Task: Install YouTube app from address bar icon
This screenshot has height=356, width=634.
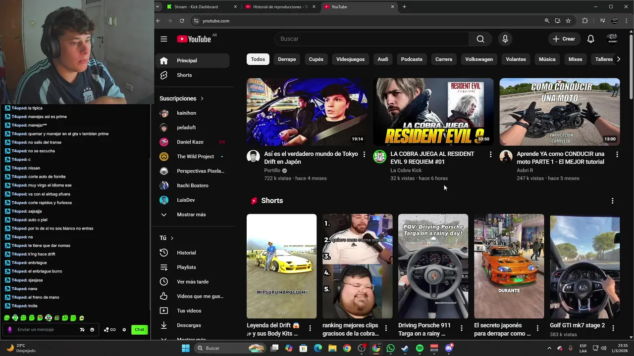Action: [x=558, y=21]
